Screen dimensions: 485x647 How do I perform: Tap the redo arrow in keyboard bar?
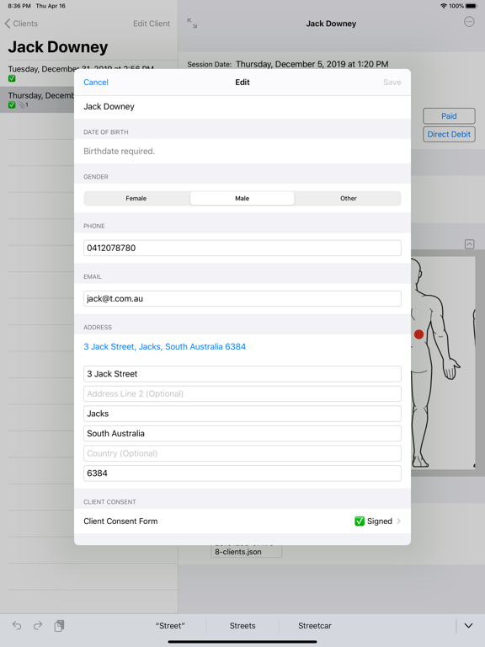38,626
